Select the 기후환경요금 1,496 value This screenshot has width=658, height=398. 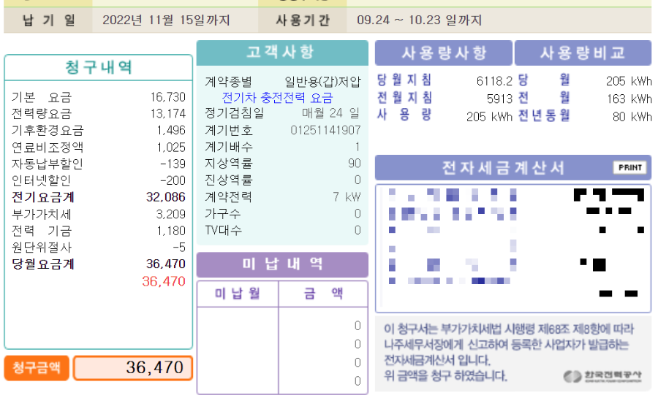pos(171,130)
